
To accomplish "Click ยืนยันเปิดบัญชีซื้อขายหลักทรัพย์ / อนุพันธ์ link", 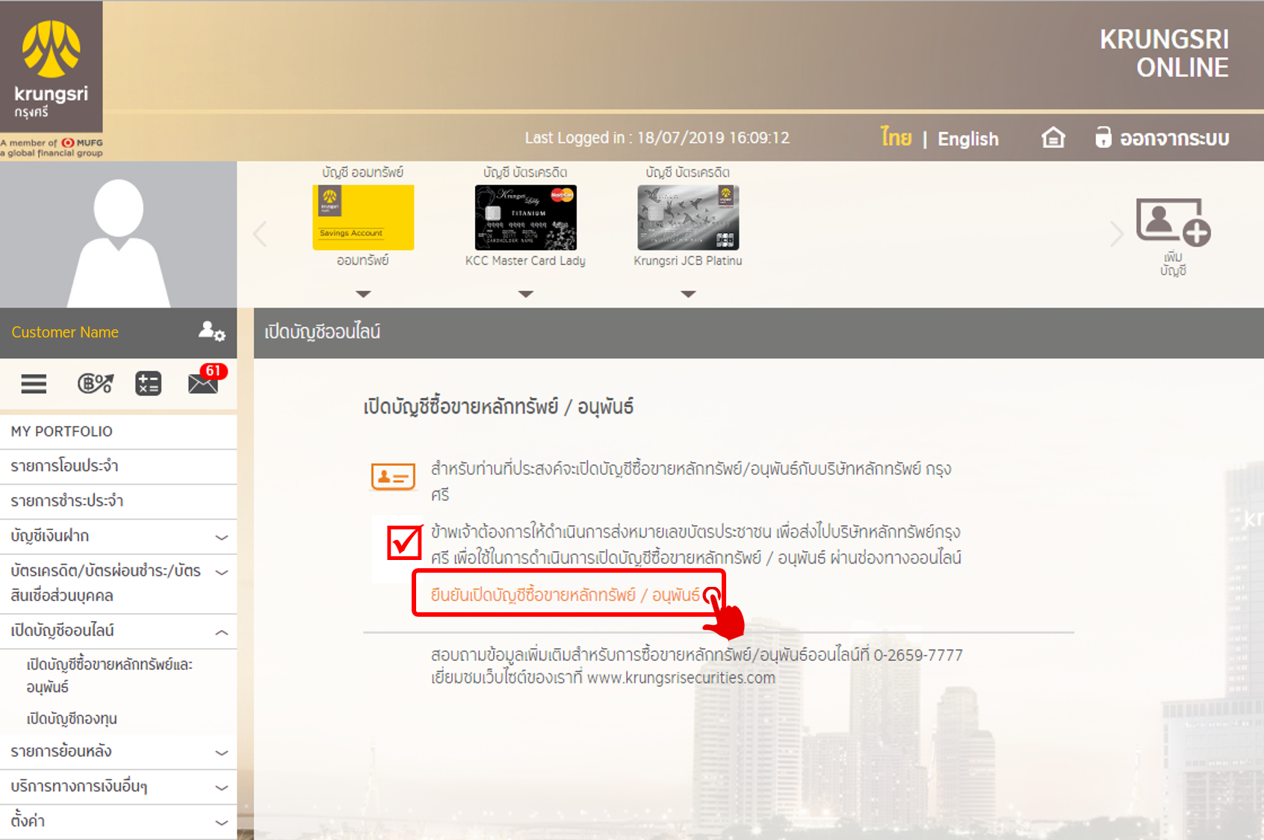I will (565, 595).
